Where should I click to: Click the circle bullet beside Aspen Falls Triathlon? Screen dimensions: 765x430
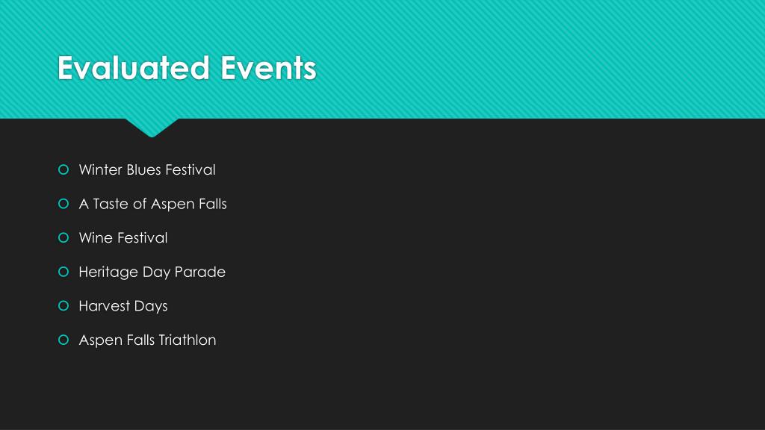[64, 340]
